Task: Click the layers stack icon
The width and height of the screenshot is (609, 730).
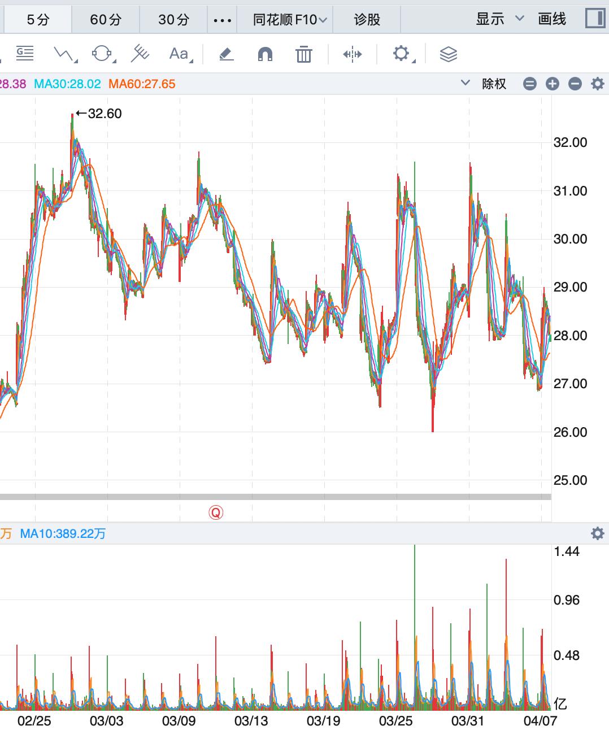Action: (448, 54)
